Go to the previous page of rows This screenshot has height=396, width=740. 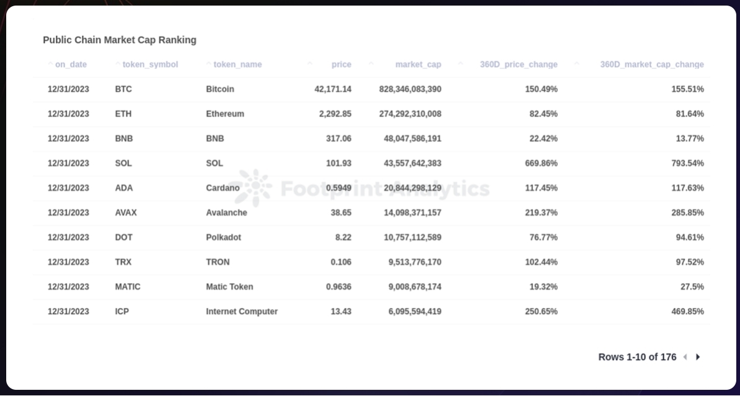(x=685, y=357)
